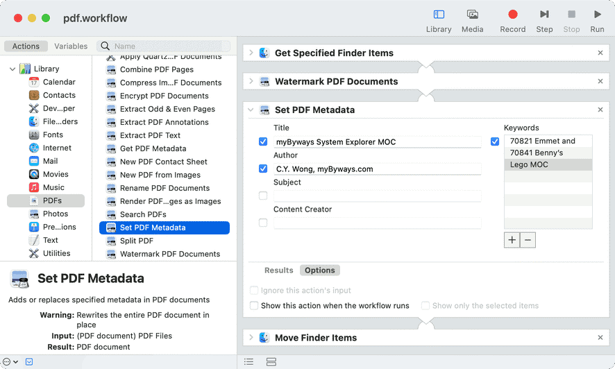Expand Watermark PDF Documents workflow action
This screenshot has width=615, height=369.
click(x=251, y=81)
